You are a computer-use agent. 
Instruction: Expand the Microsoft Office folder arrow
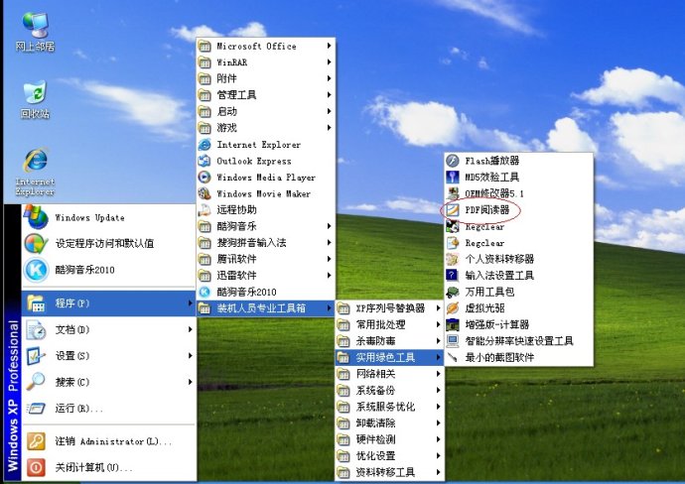(x=329, y=46)
